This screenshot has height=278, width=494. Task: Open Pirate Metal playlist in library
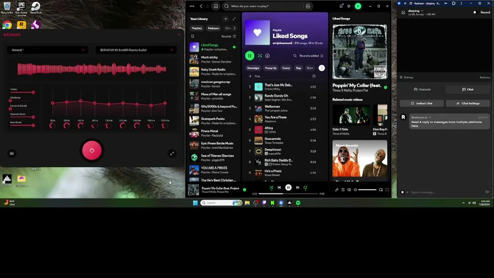[213, 133]
